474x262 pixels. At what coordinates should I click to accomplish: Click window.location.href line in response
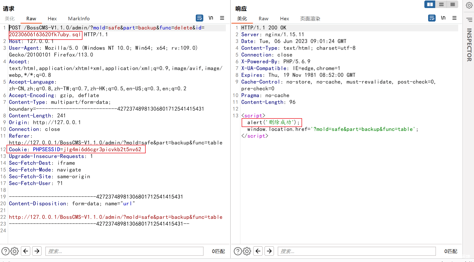click(333, 129)
